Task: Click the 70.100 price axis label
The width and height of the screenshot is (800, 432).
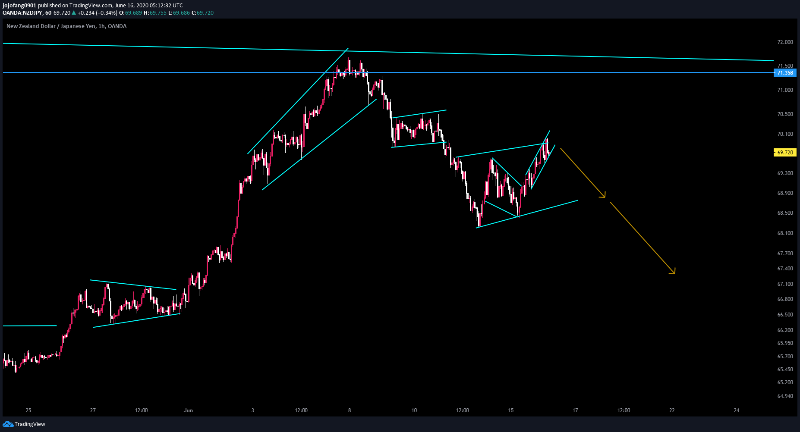Action: point(785,134)
